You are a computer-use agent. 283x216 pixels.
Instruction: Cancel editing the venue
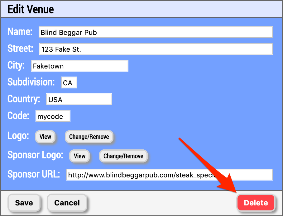point(67,203)
